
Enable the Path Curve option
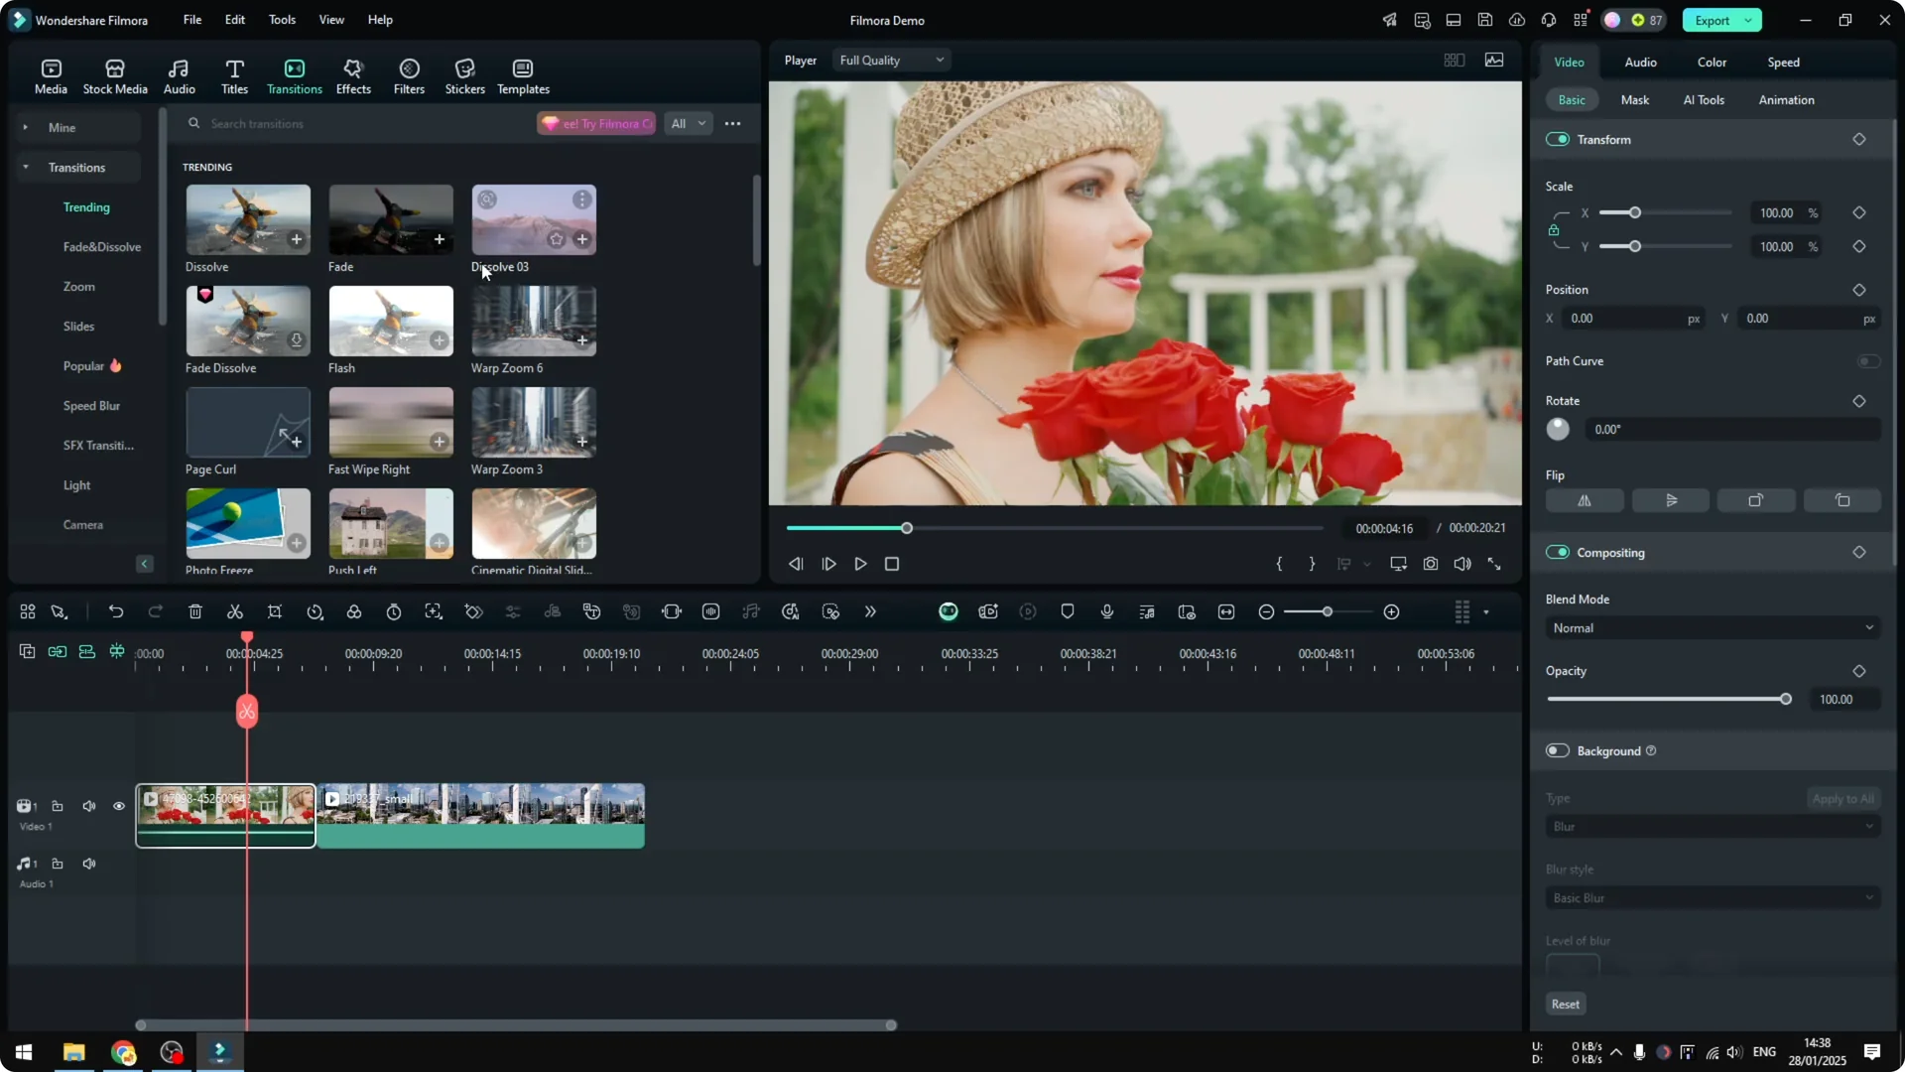point(1869,361)
